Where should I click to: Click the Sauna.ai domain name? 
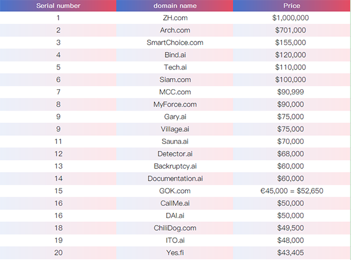pyautogui.click(x=175, y=141)
